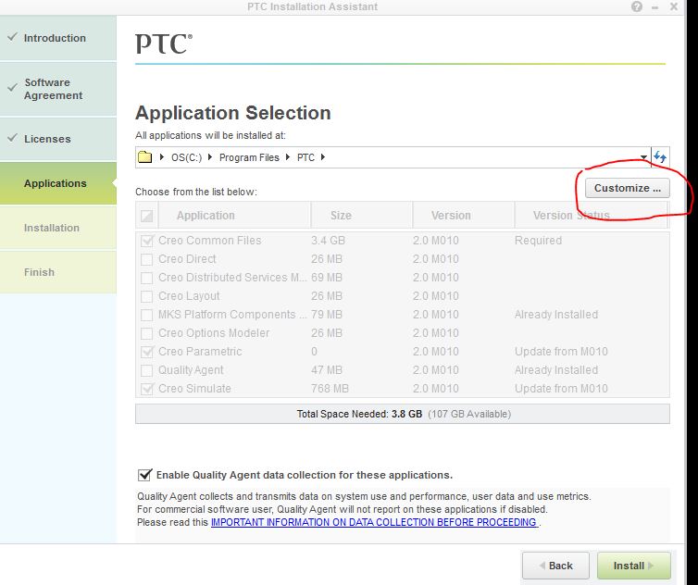Expand the arrow after OS(C:)
The width and height of the screenshot is (698, 585).
coord(209,157)
